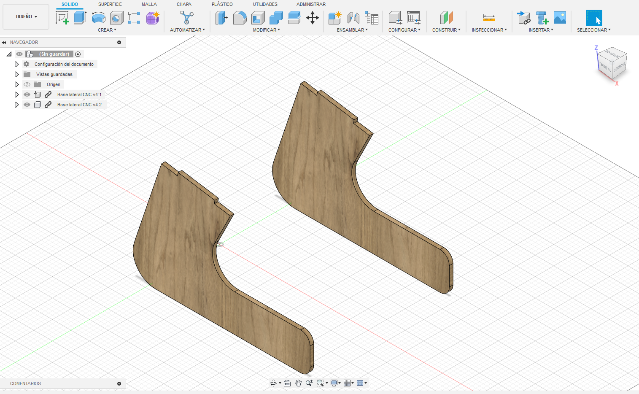639x394 pixels.
Task: Hide Base lateral CNC v4:2 component
Action: click(27, 105)
